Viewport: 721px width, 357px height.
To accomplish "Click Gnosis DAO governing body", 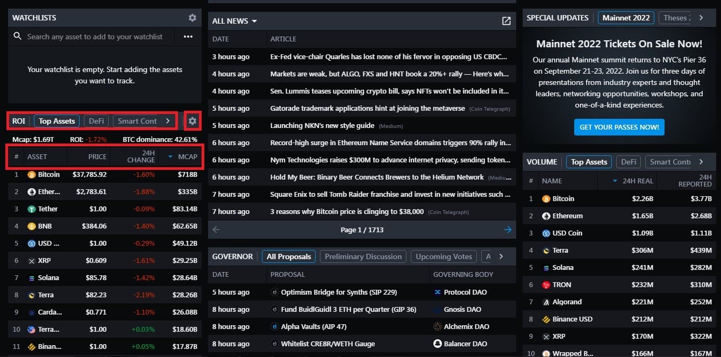I will point(462,310).
